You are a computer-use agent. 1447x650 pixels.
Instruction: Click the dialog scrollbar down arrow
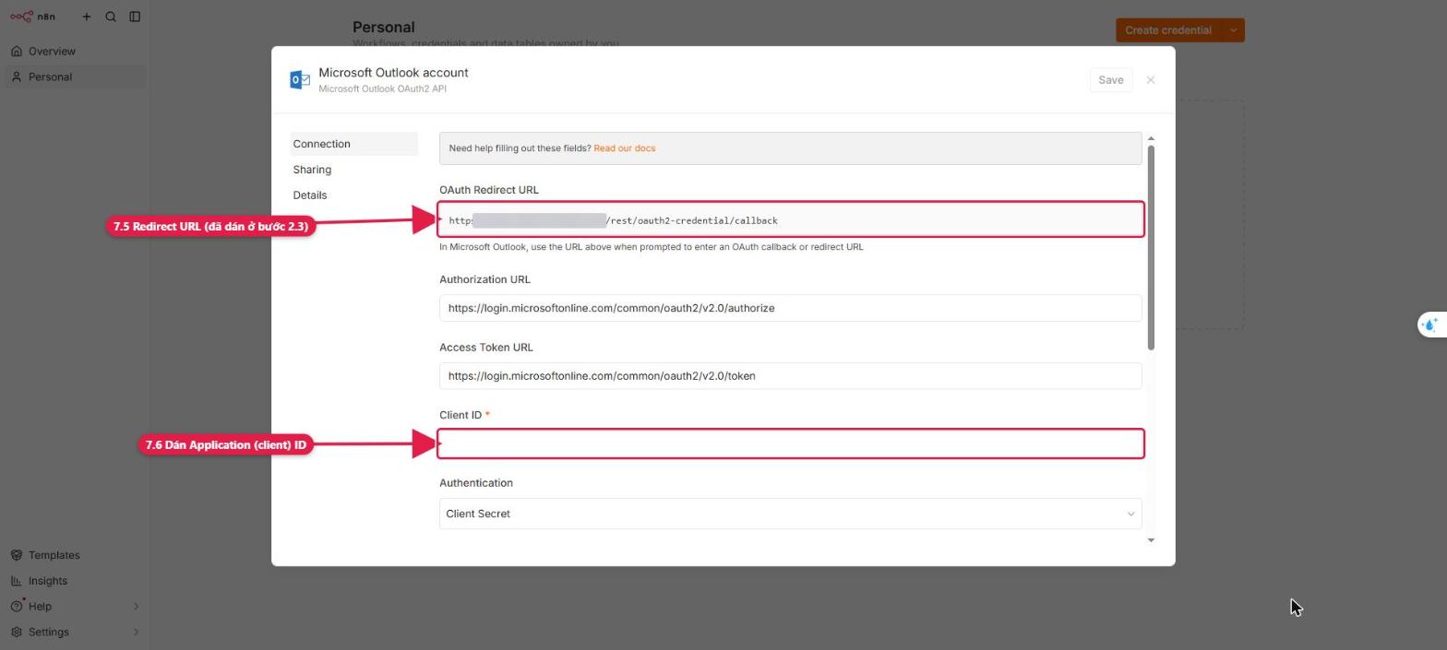tap(1151, 540)
